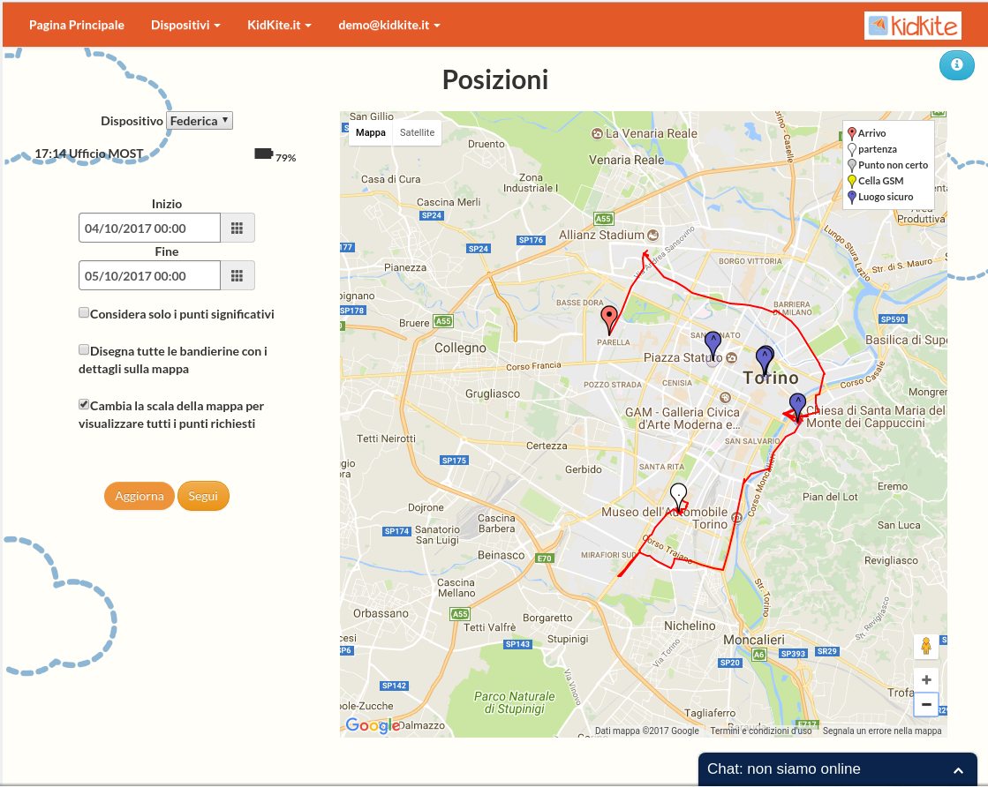Viewport: 988px width, 787px height.
Task: Uncheck 'Cambia la scala della mappa' option
Action: (x=84, y=404)
